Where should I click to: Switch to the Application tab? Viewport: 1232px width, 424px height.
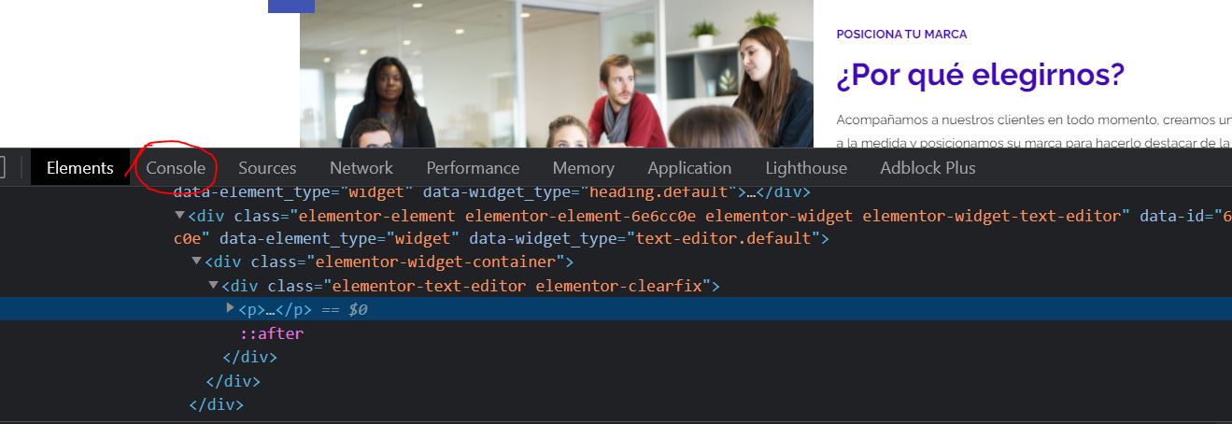click(689, 168)
